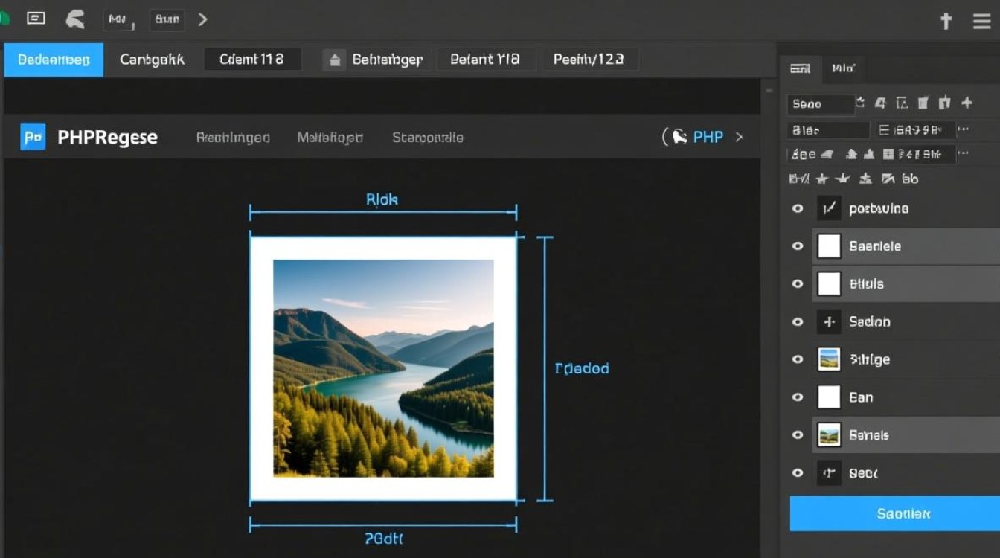1000x558 pixels.
Task: Expand the chevron right of blue PHP label
Action: pyautogui.click(x=739, y=137)
